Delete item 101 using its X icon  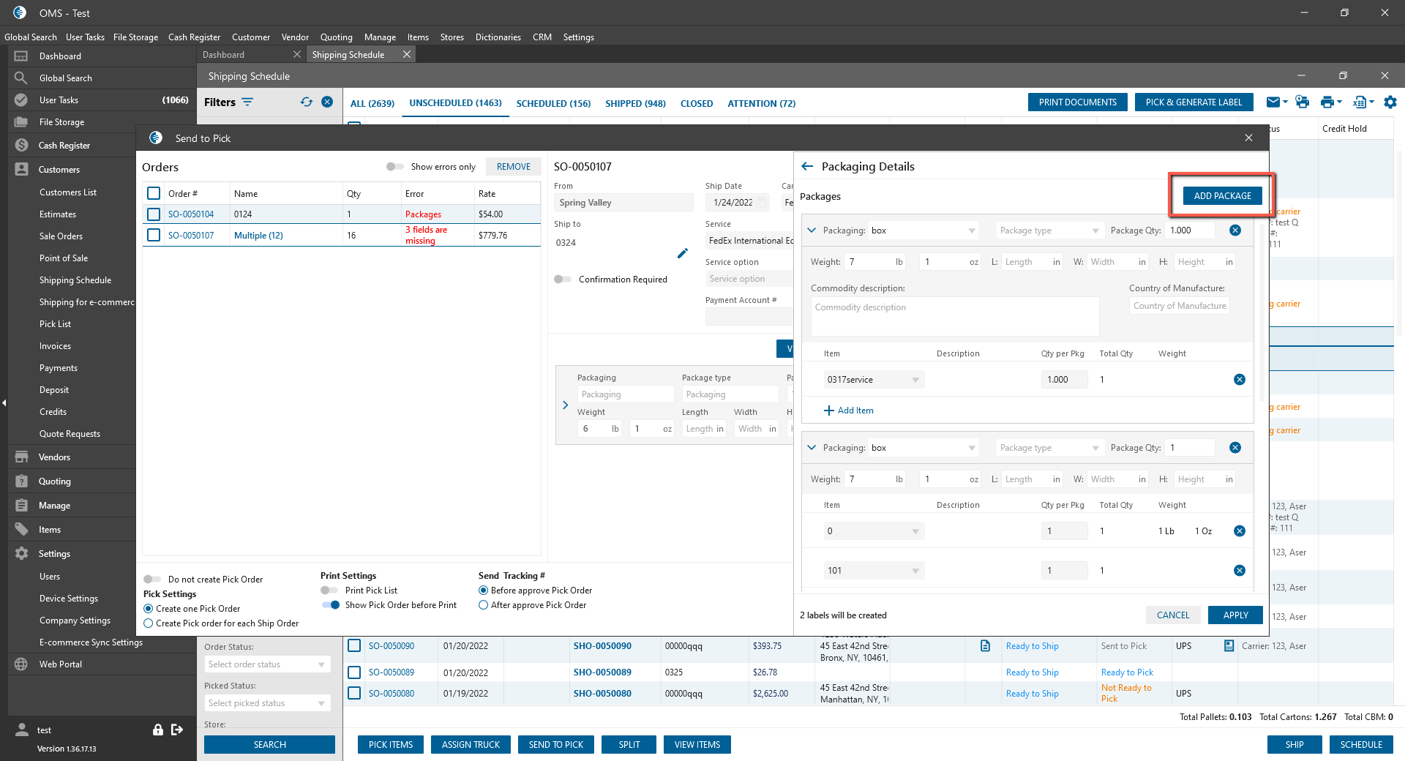pos(1239,570)
